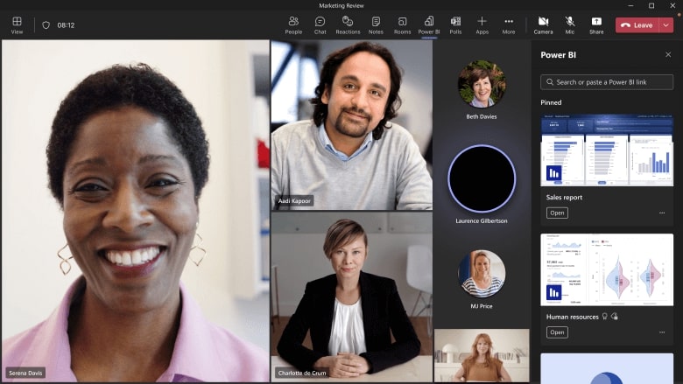Open more options for Sales report
683x384 pixels.
662,213
